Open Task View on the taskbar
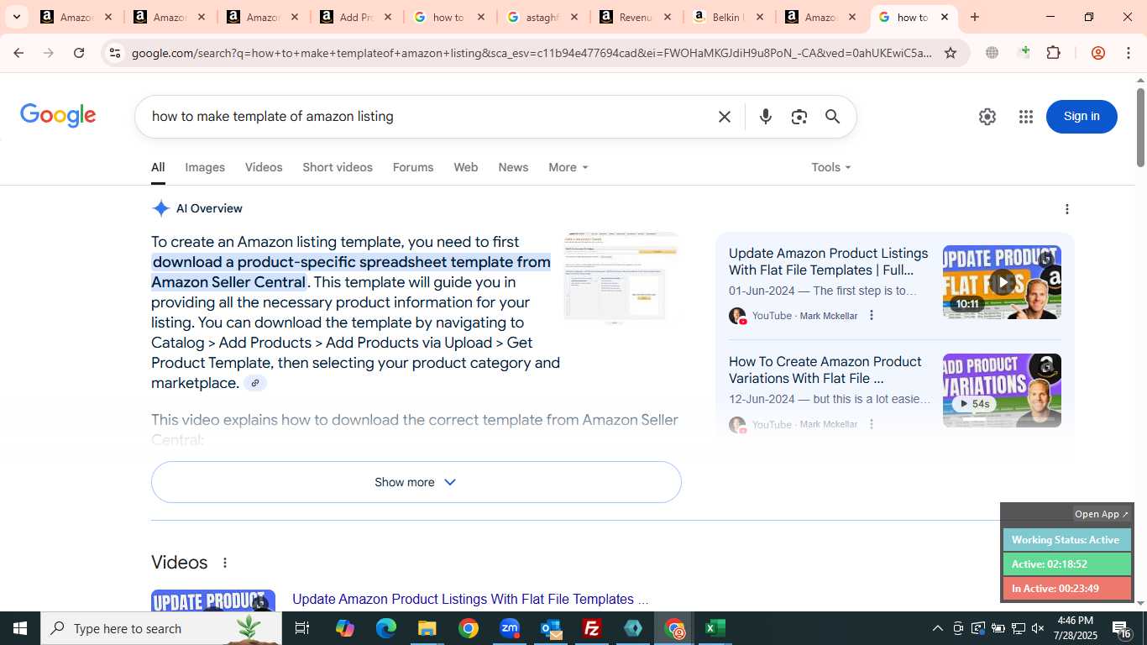The image size is (1147, 645). (302, 628)
